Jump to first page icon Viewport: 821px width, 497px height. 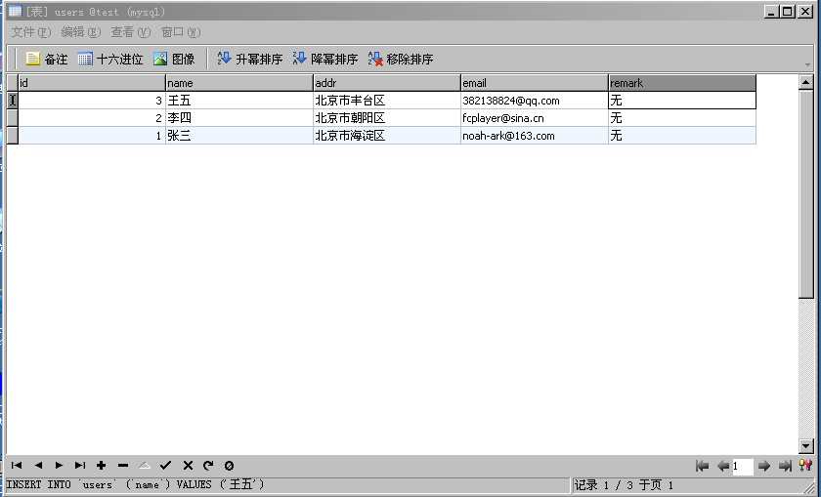click(702, 466)
